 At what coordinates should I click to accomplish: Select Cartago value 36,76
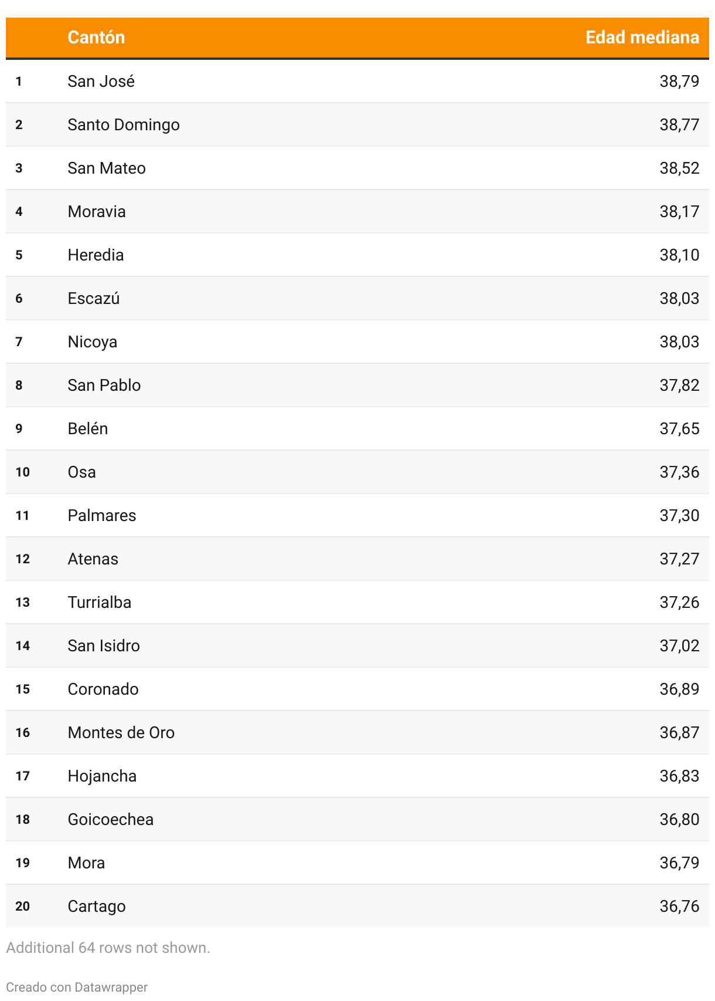(679, 906)
